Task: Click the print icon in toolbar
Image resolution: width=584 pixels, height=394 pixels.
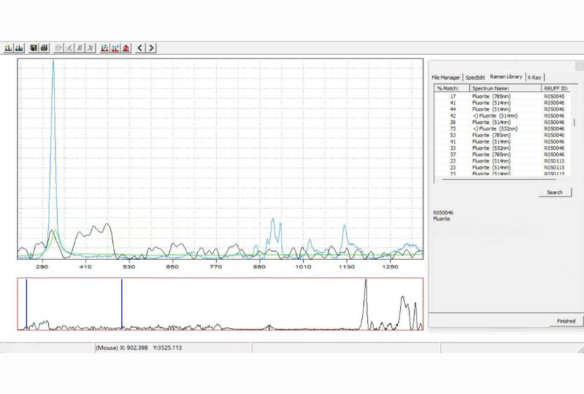Action: pyautogui.click(x=45, y=48)
